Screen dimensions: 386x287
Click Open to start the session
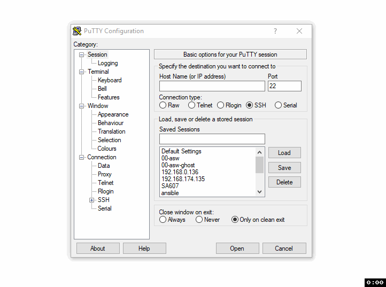click(237, 249)
